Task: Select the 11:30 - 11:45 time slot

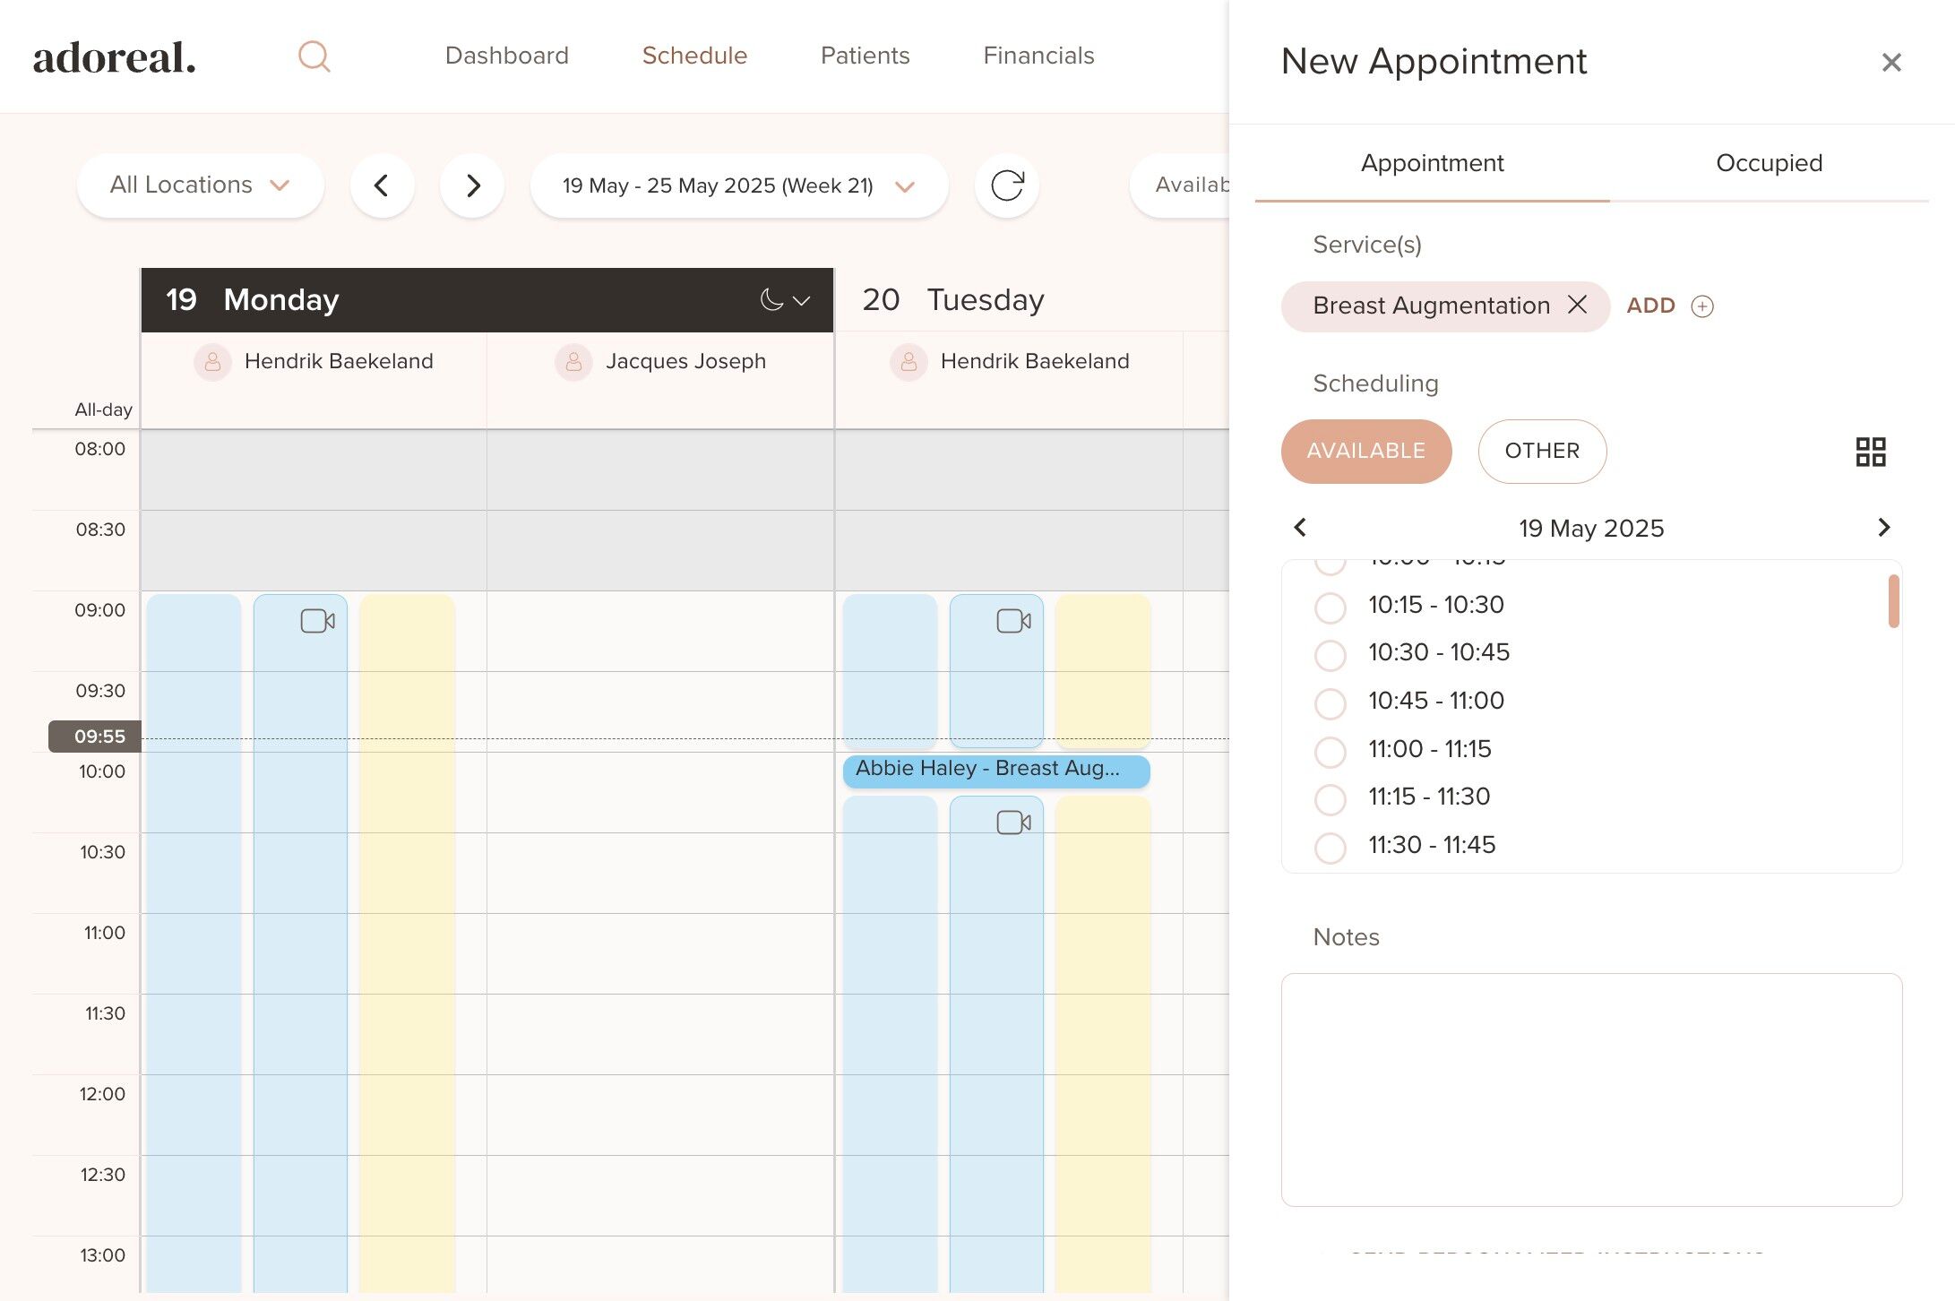Action: tap(1330, 847)
